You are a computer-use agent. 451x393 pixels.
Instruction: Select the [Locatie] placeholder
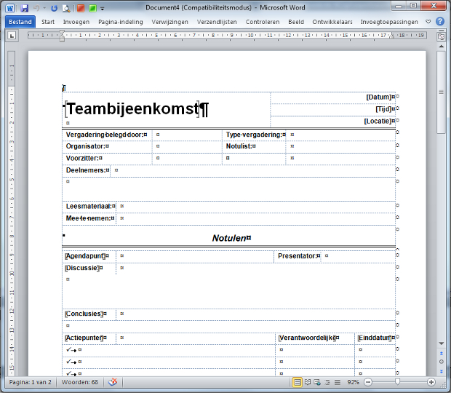click(x=378, y=121)
